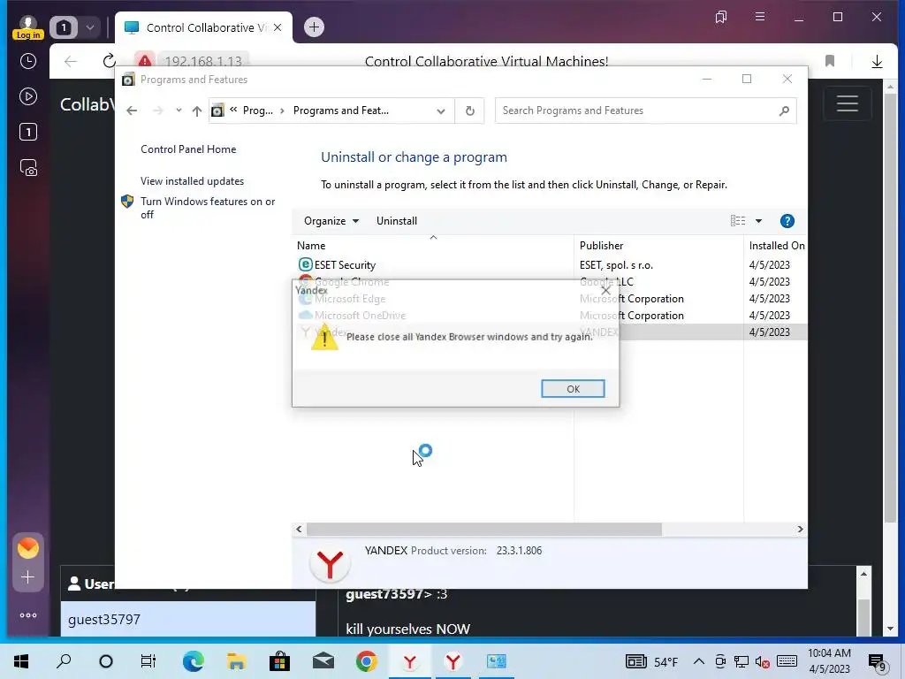Add a new item to sidebar
Image resolution: width=905 pixels, height=679 pixels.
(x=27, y=576)
